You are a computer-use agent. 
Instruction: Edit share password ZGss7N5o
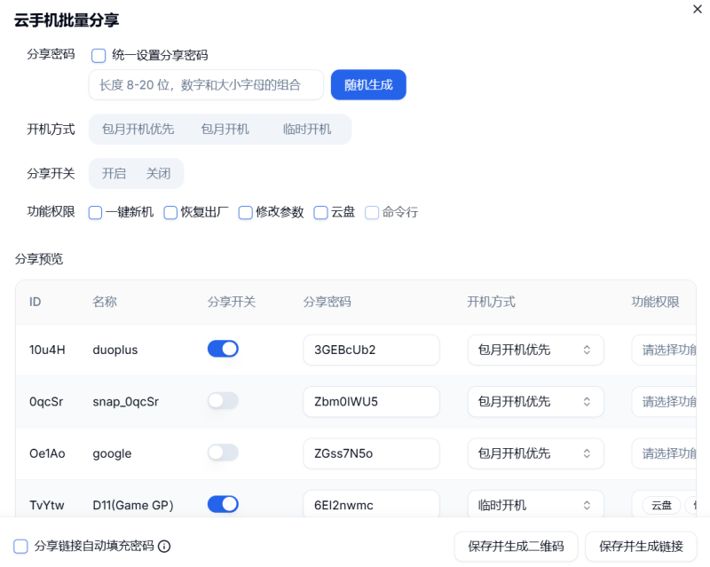[371, 453]
